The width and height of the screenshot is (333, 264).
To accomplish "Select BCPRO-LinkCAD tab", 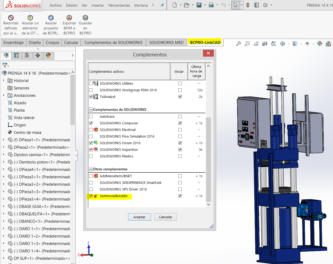I will [x=205, y=42].
